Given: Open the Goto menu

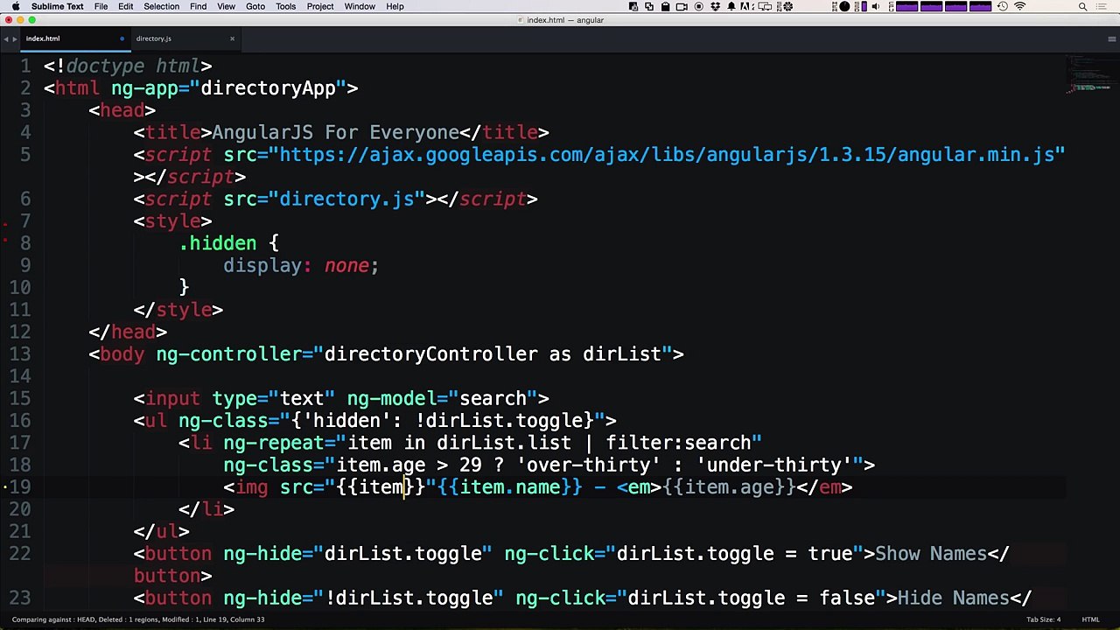Looking at the screenshot, I should 255,6.
